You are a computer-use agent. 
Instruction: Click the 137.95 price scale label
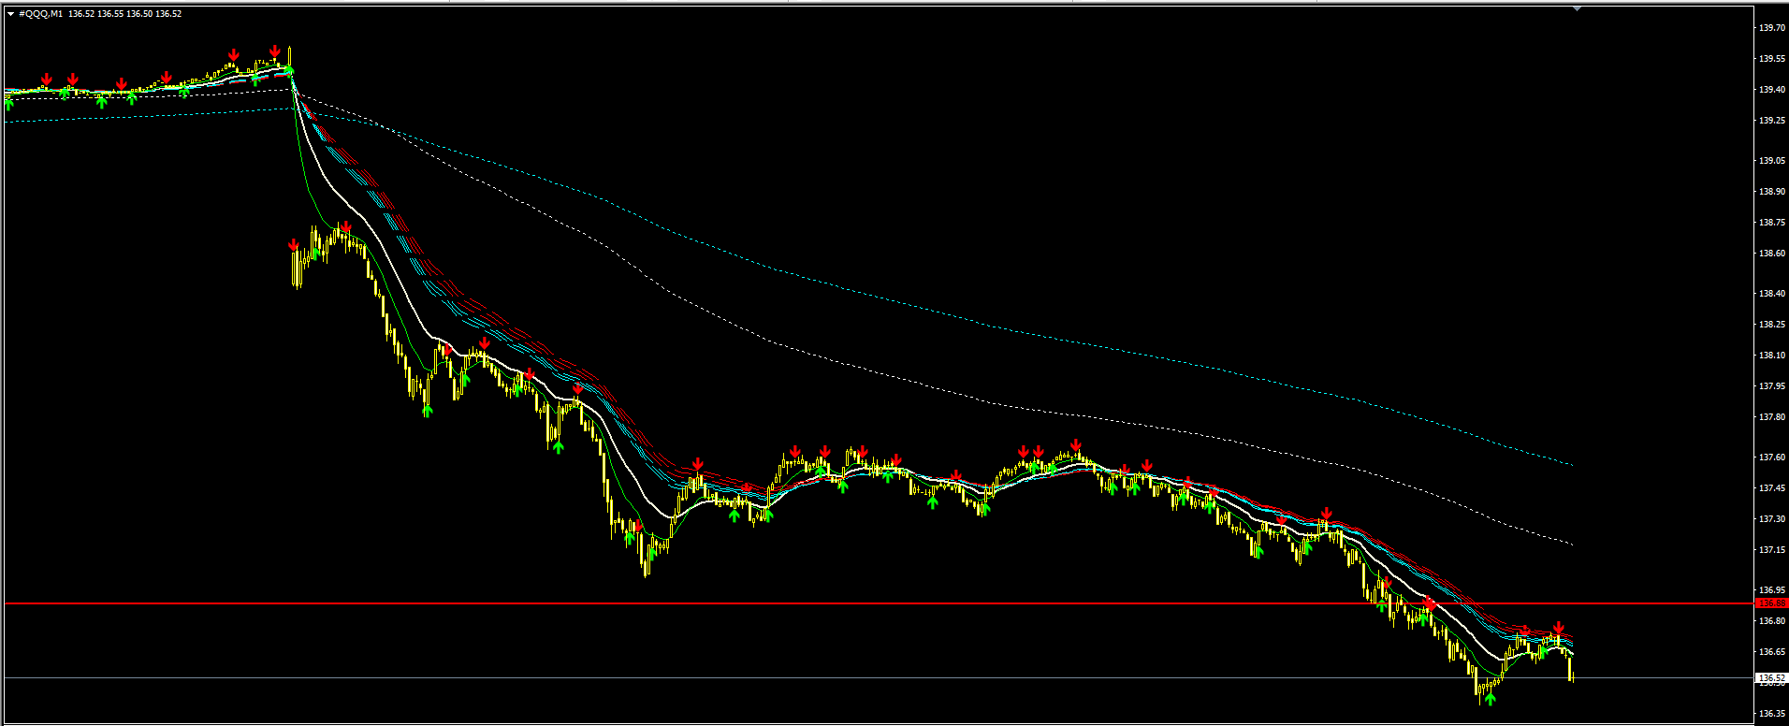1771,386
